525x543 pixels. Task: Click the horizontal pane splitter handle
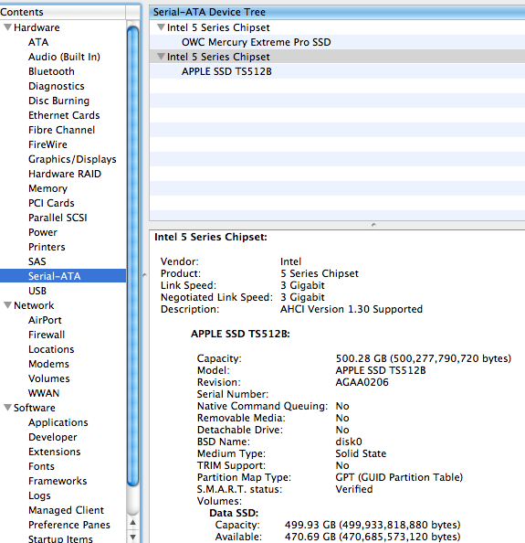tap(373, 225)
